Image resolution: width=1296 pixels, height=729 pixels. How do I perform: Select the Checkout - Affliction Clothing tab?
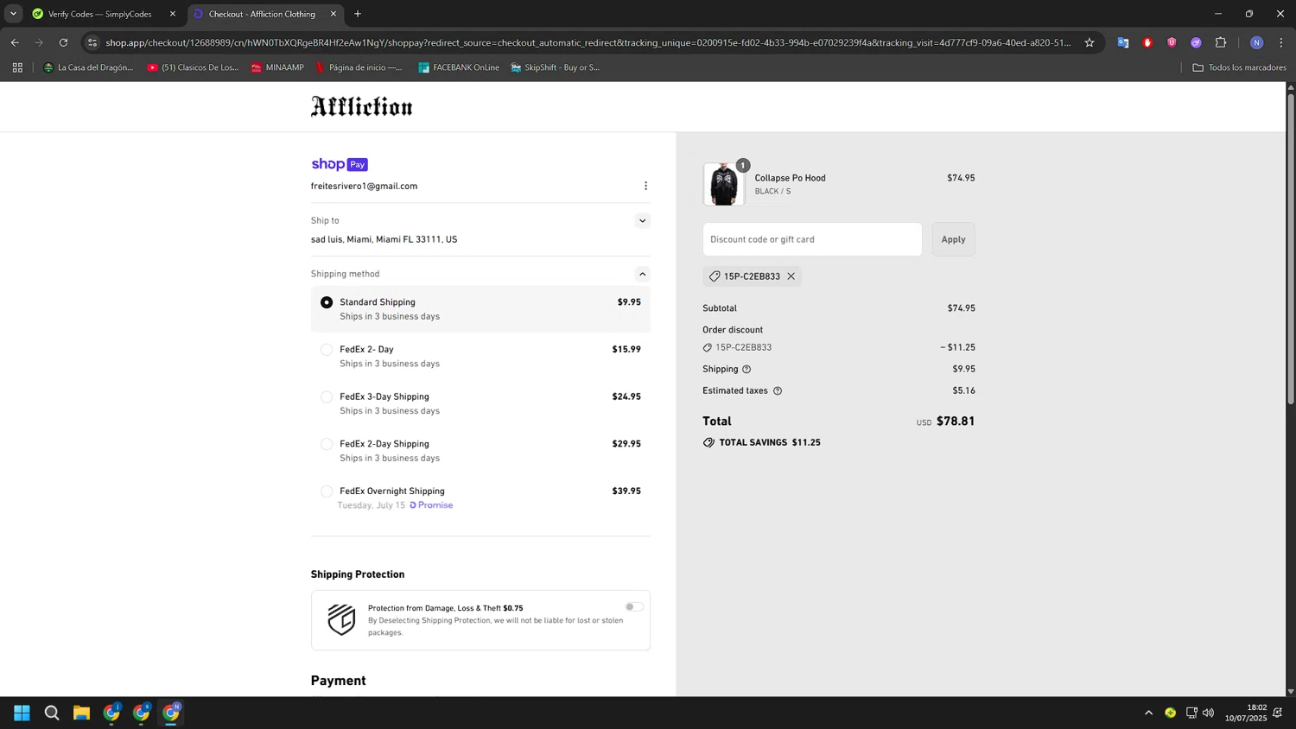click(x=260, y=14)
